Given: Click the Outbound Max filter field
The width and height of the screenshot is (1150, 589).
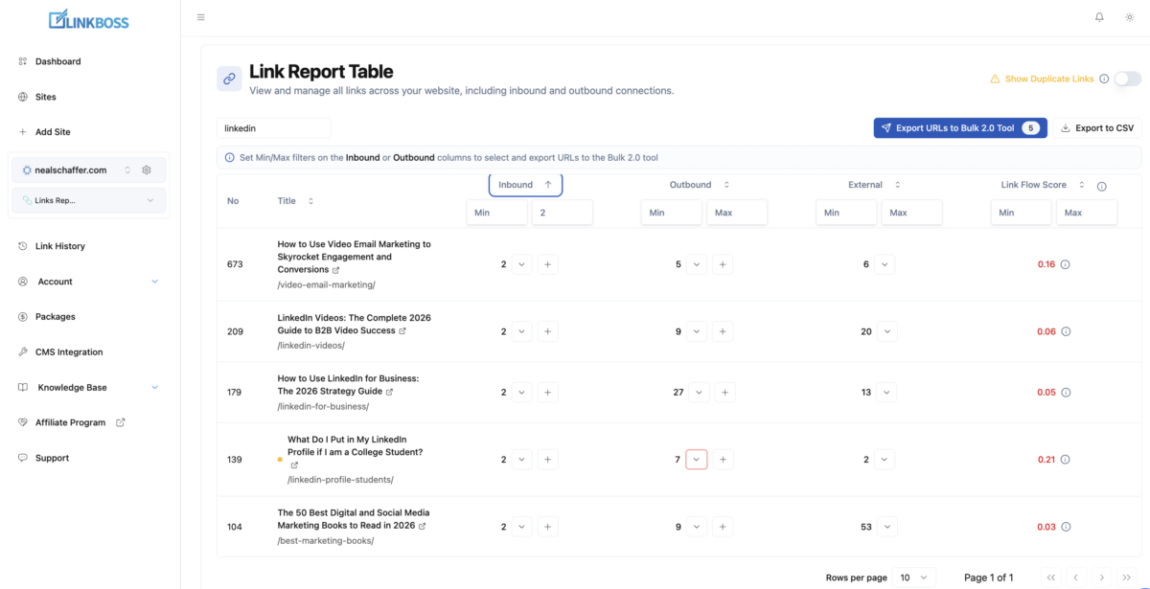Looking at the screenshot, I should click(x=737, y=213).
